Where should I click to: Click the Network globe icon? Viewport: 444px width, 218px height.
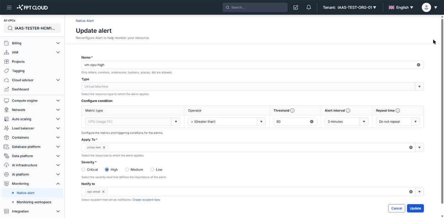[x=6, y=110]
